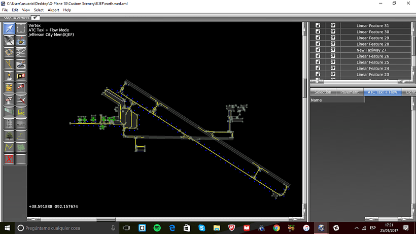Viewport: 416px width, 234px height.
Task: Click the Name column header
Action: 337,100
